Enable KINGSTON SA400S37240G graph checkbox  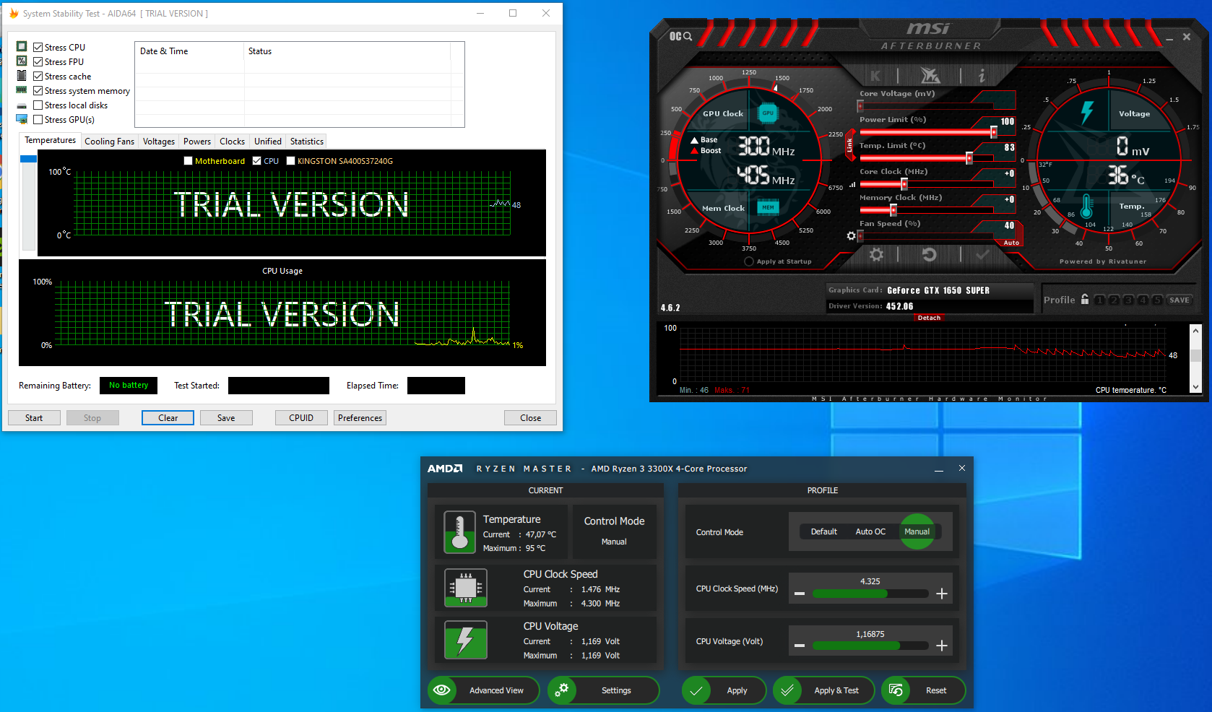pos(291,161)
